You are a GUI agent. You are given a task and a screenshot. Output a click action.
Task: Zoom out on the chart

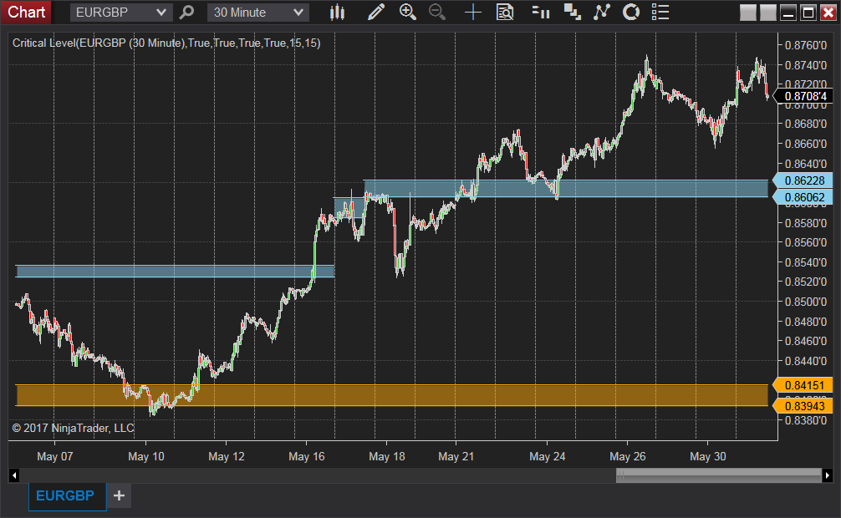point(436,13)
